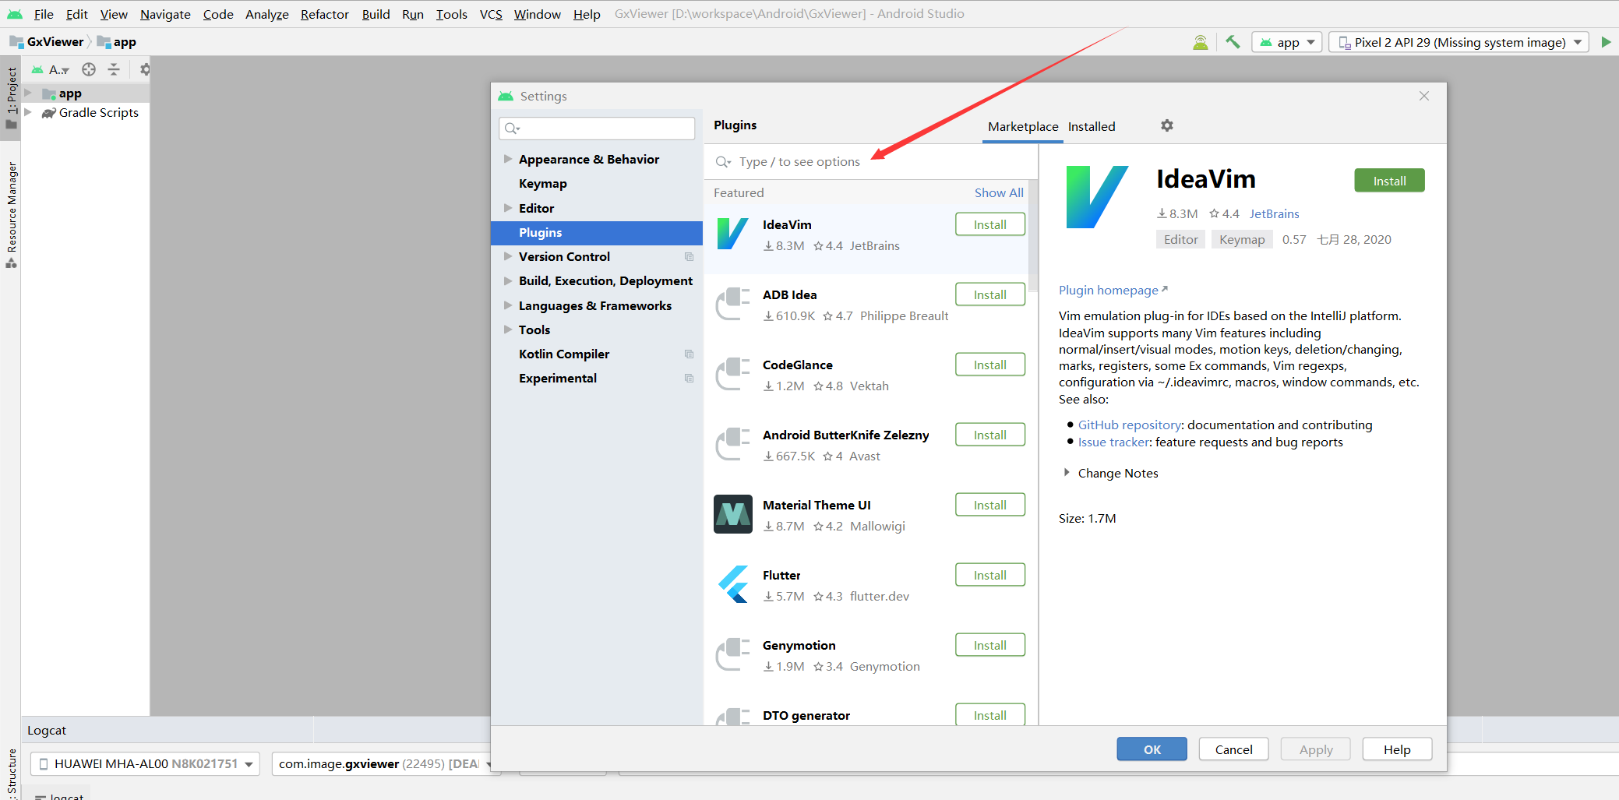
Task: Expand Languages & Frameworks settings
Action: point(508,305)
